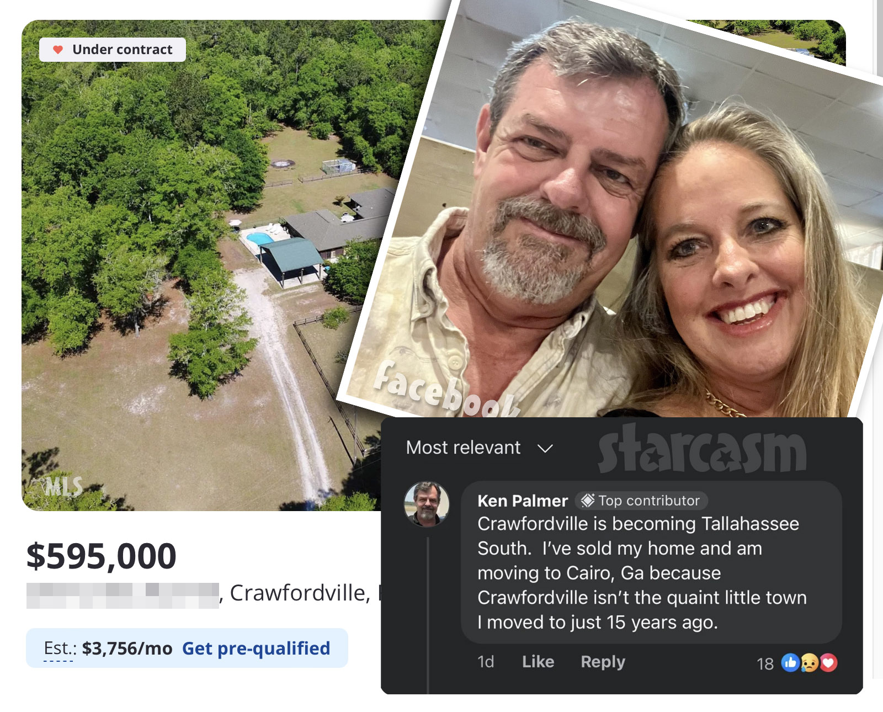Click the starcasm watermark logo
883x712 pixels.
coord(702,449)
